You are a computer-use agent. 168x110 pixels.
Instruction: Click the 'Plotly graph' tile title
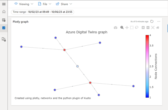21,22
